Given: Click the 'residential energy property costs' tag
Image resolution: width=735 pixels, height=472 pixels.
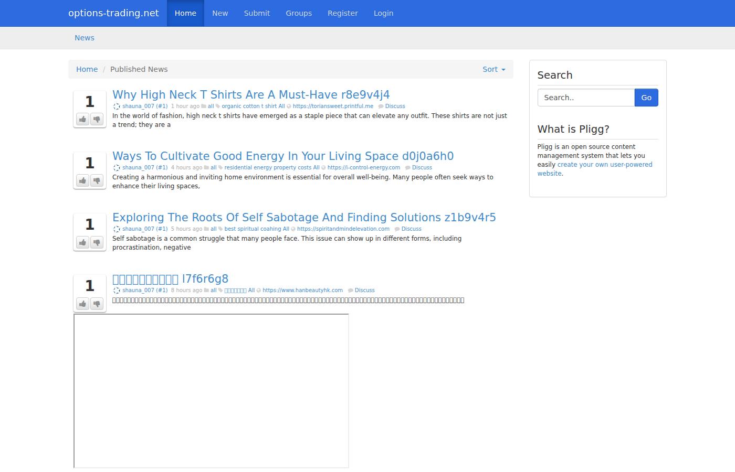Looking at the screenshot, I should pyautogui.click(x=268, y=168).
